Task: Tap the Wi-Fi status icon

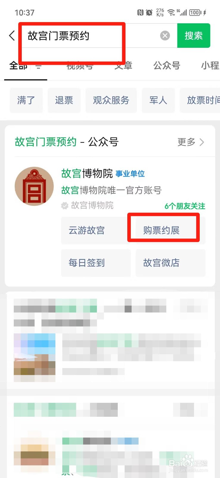Action: pos(171,13)
